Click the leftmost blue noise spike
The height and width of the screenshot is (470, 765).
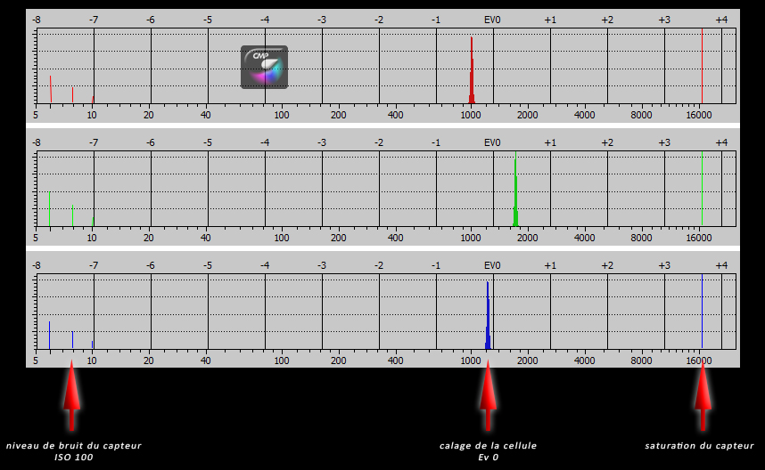click(49, 335)
